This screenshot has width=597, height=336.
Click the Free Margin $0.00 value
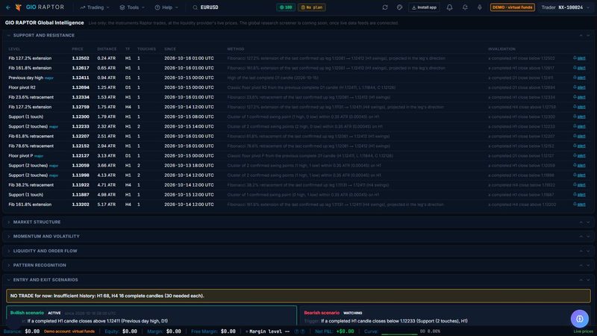tap(228, 332)
